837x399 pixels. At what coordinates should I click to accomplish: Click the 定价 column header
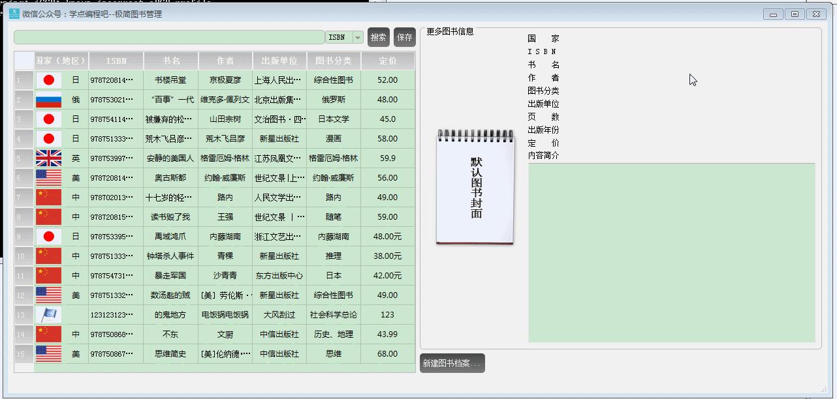pos(387,60)
